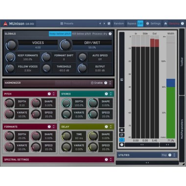Adjust the Dry/Wet knob

pyautogui.click(x=66, y=45)
